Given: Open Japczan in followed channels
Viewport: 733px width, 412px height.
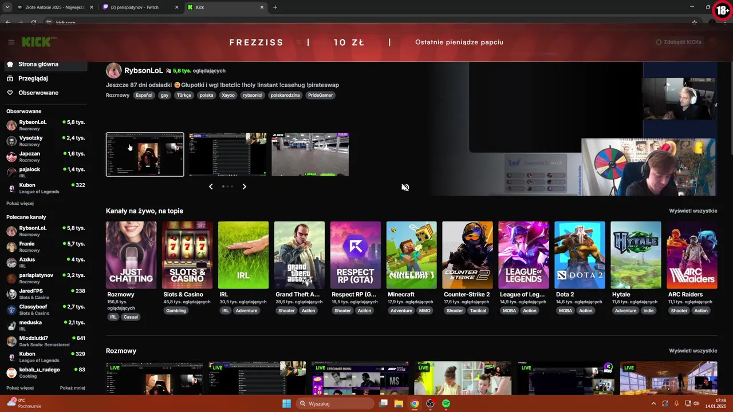Looking at the screenshot, I should tap(45, 156).
